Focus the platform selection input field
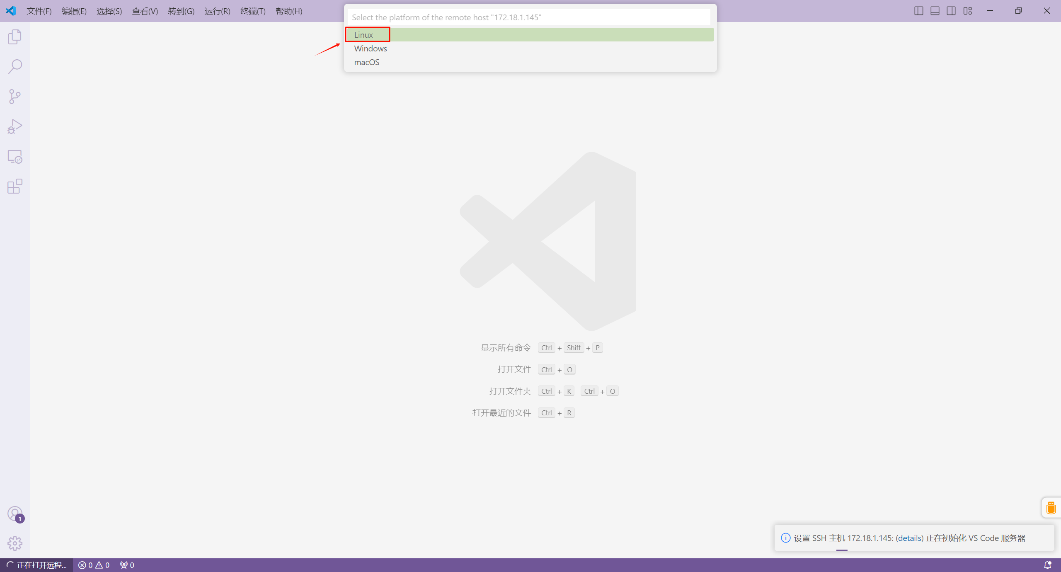This screenshot has height=572, width=1061. [529, 17]
